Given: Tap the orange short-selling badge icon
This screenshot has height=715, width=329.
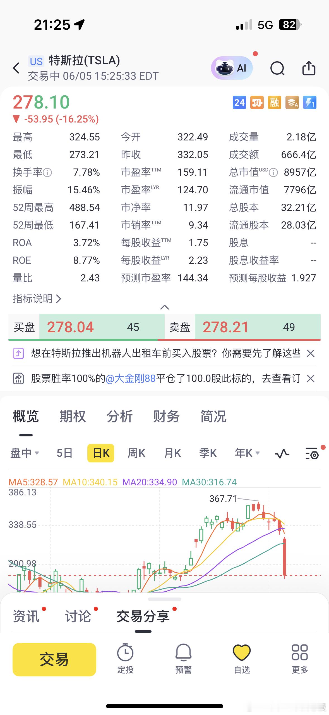Looking at the screenshot, I should click(x=257, y=103).
